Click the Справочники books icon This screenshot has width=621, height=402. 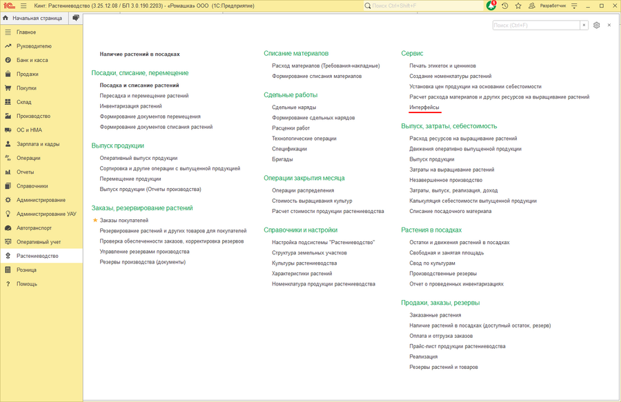[x=8, y=186]
